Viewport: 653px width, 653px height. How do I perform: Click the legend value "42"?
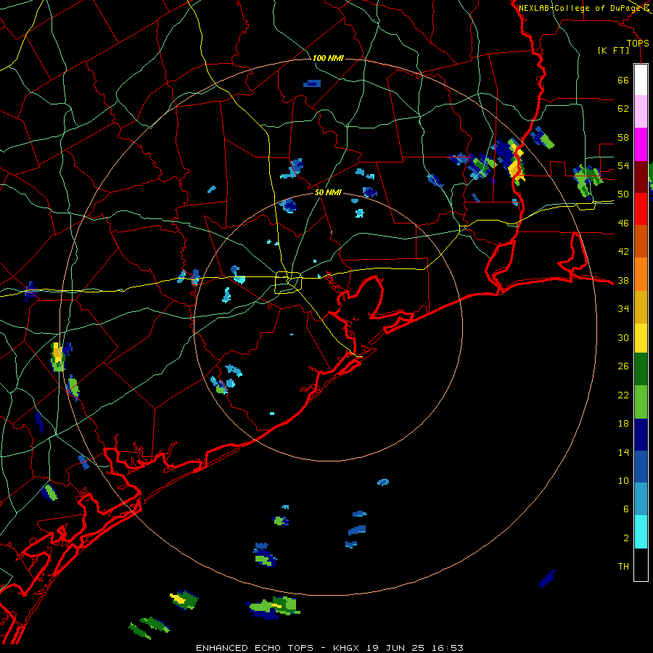(623, 252)
